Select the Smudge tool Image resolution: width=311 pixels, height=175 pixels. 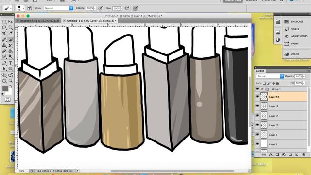(4, 56)
